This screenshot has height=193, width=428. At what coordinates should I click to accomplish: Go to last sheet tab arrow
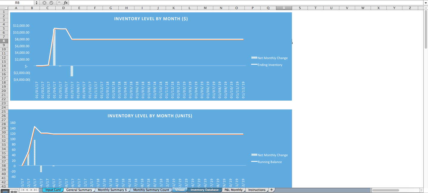coord(35,190)
